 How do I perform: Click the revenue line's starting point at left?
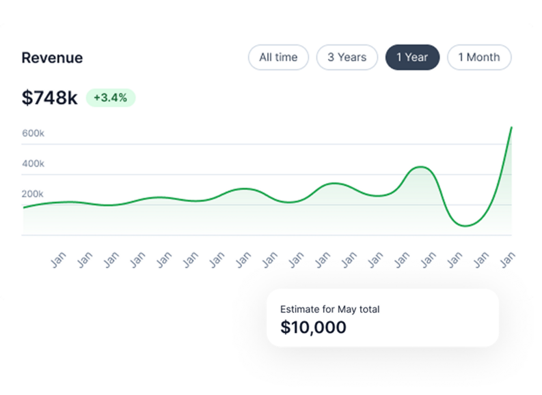click(24, 207)
